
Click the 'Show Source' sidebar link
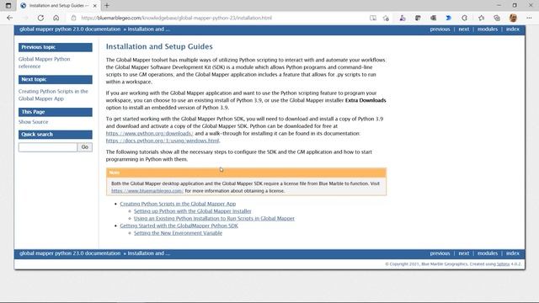coord(34,122)
